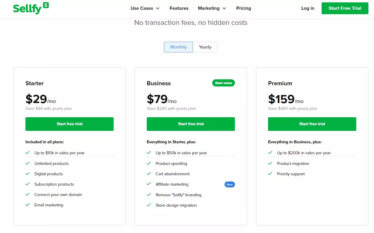Start free trial for Premium plan

click(x=312, y=124)
